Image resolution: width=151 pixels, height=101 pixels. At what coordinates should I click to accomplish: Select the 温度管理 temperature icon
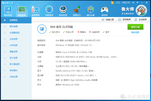(35, 11)
